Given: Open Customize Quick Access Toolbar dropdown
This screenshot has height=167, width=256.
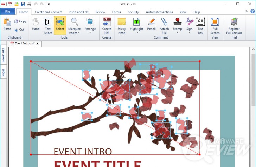Looking at the screenshot, I should (x=49, y=4).
